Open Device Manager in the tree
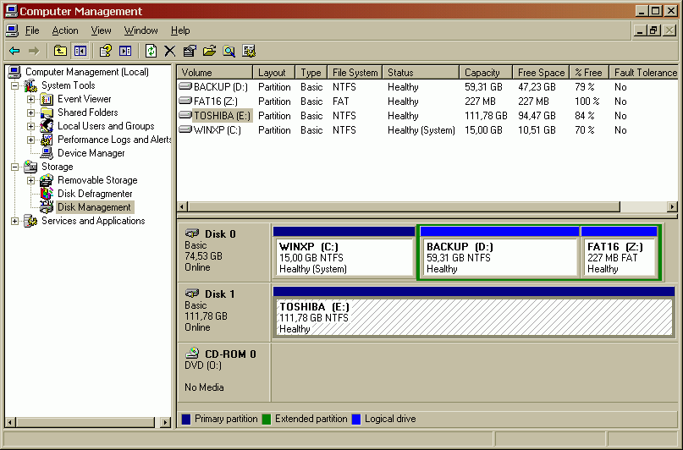Image resolution: width=683 pixels, height=450 pixels. tap(91, 153)
